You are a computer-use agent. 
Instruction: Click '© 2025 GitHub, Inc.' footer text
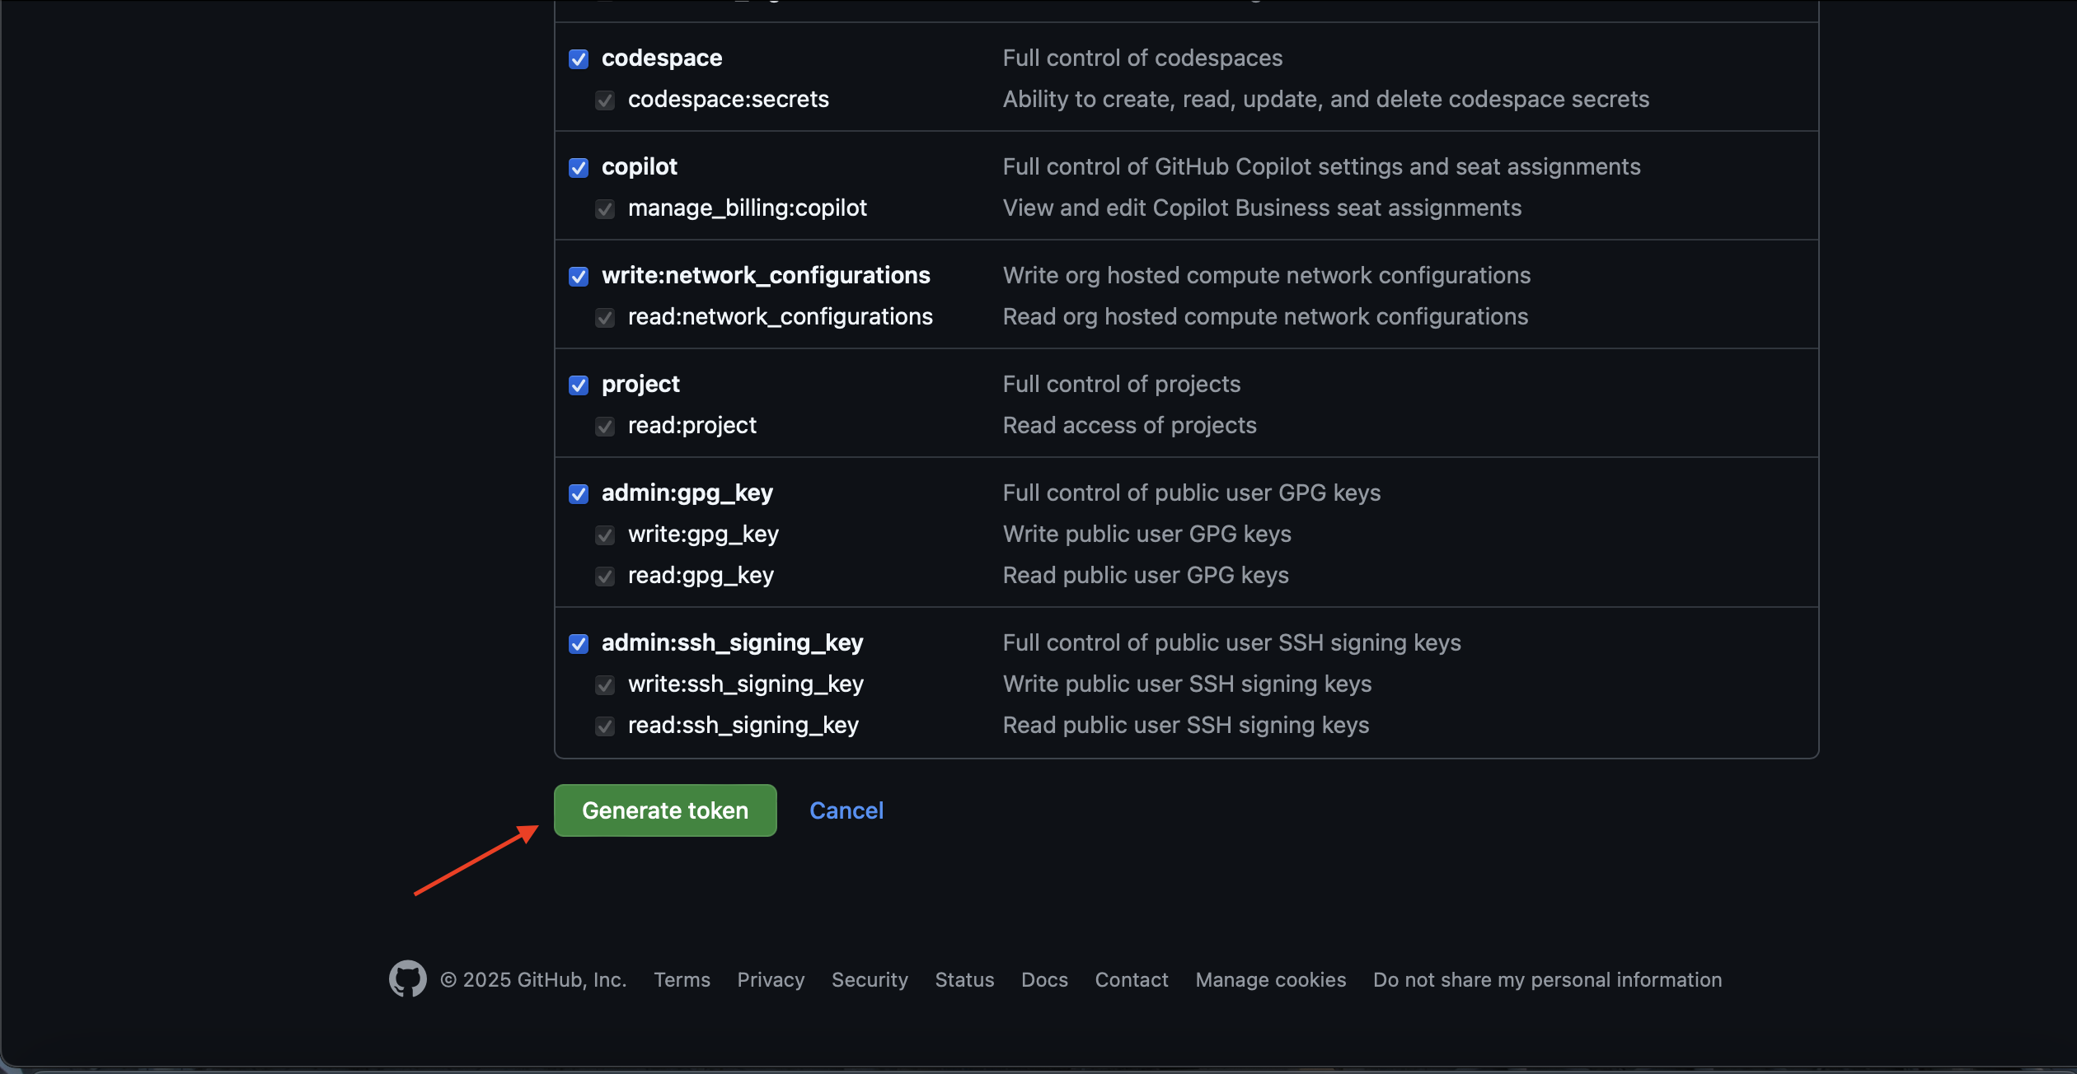(x=533, y=979)
